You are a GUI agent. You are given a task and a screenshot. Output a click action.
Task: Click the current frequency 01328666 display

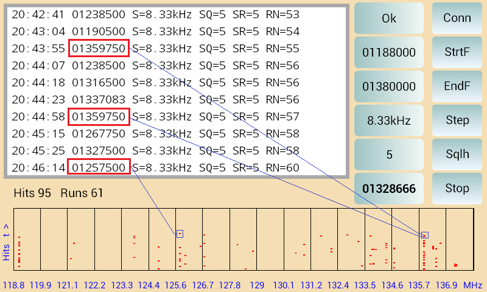pyautogui.click(x=389, y=189)
